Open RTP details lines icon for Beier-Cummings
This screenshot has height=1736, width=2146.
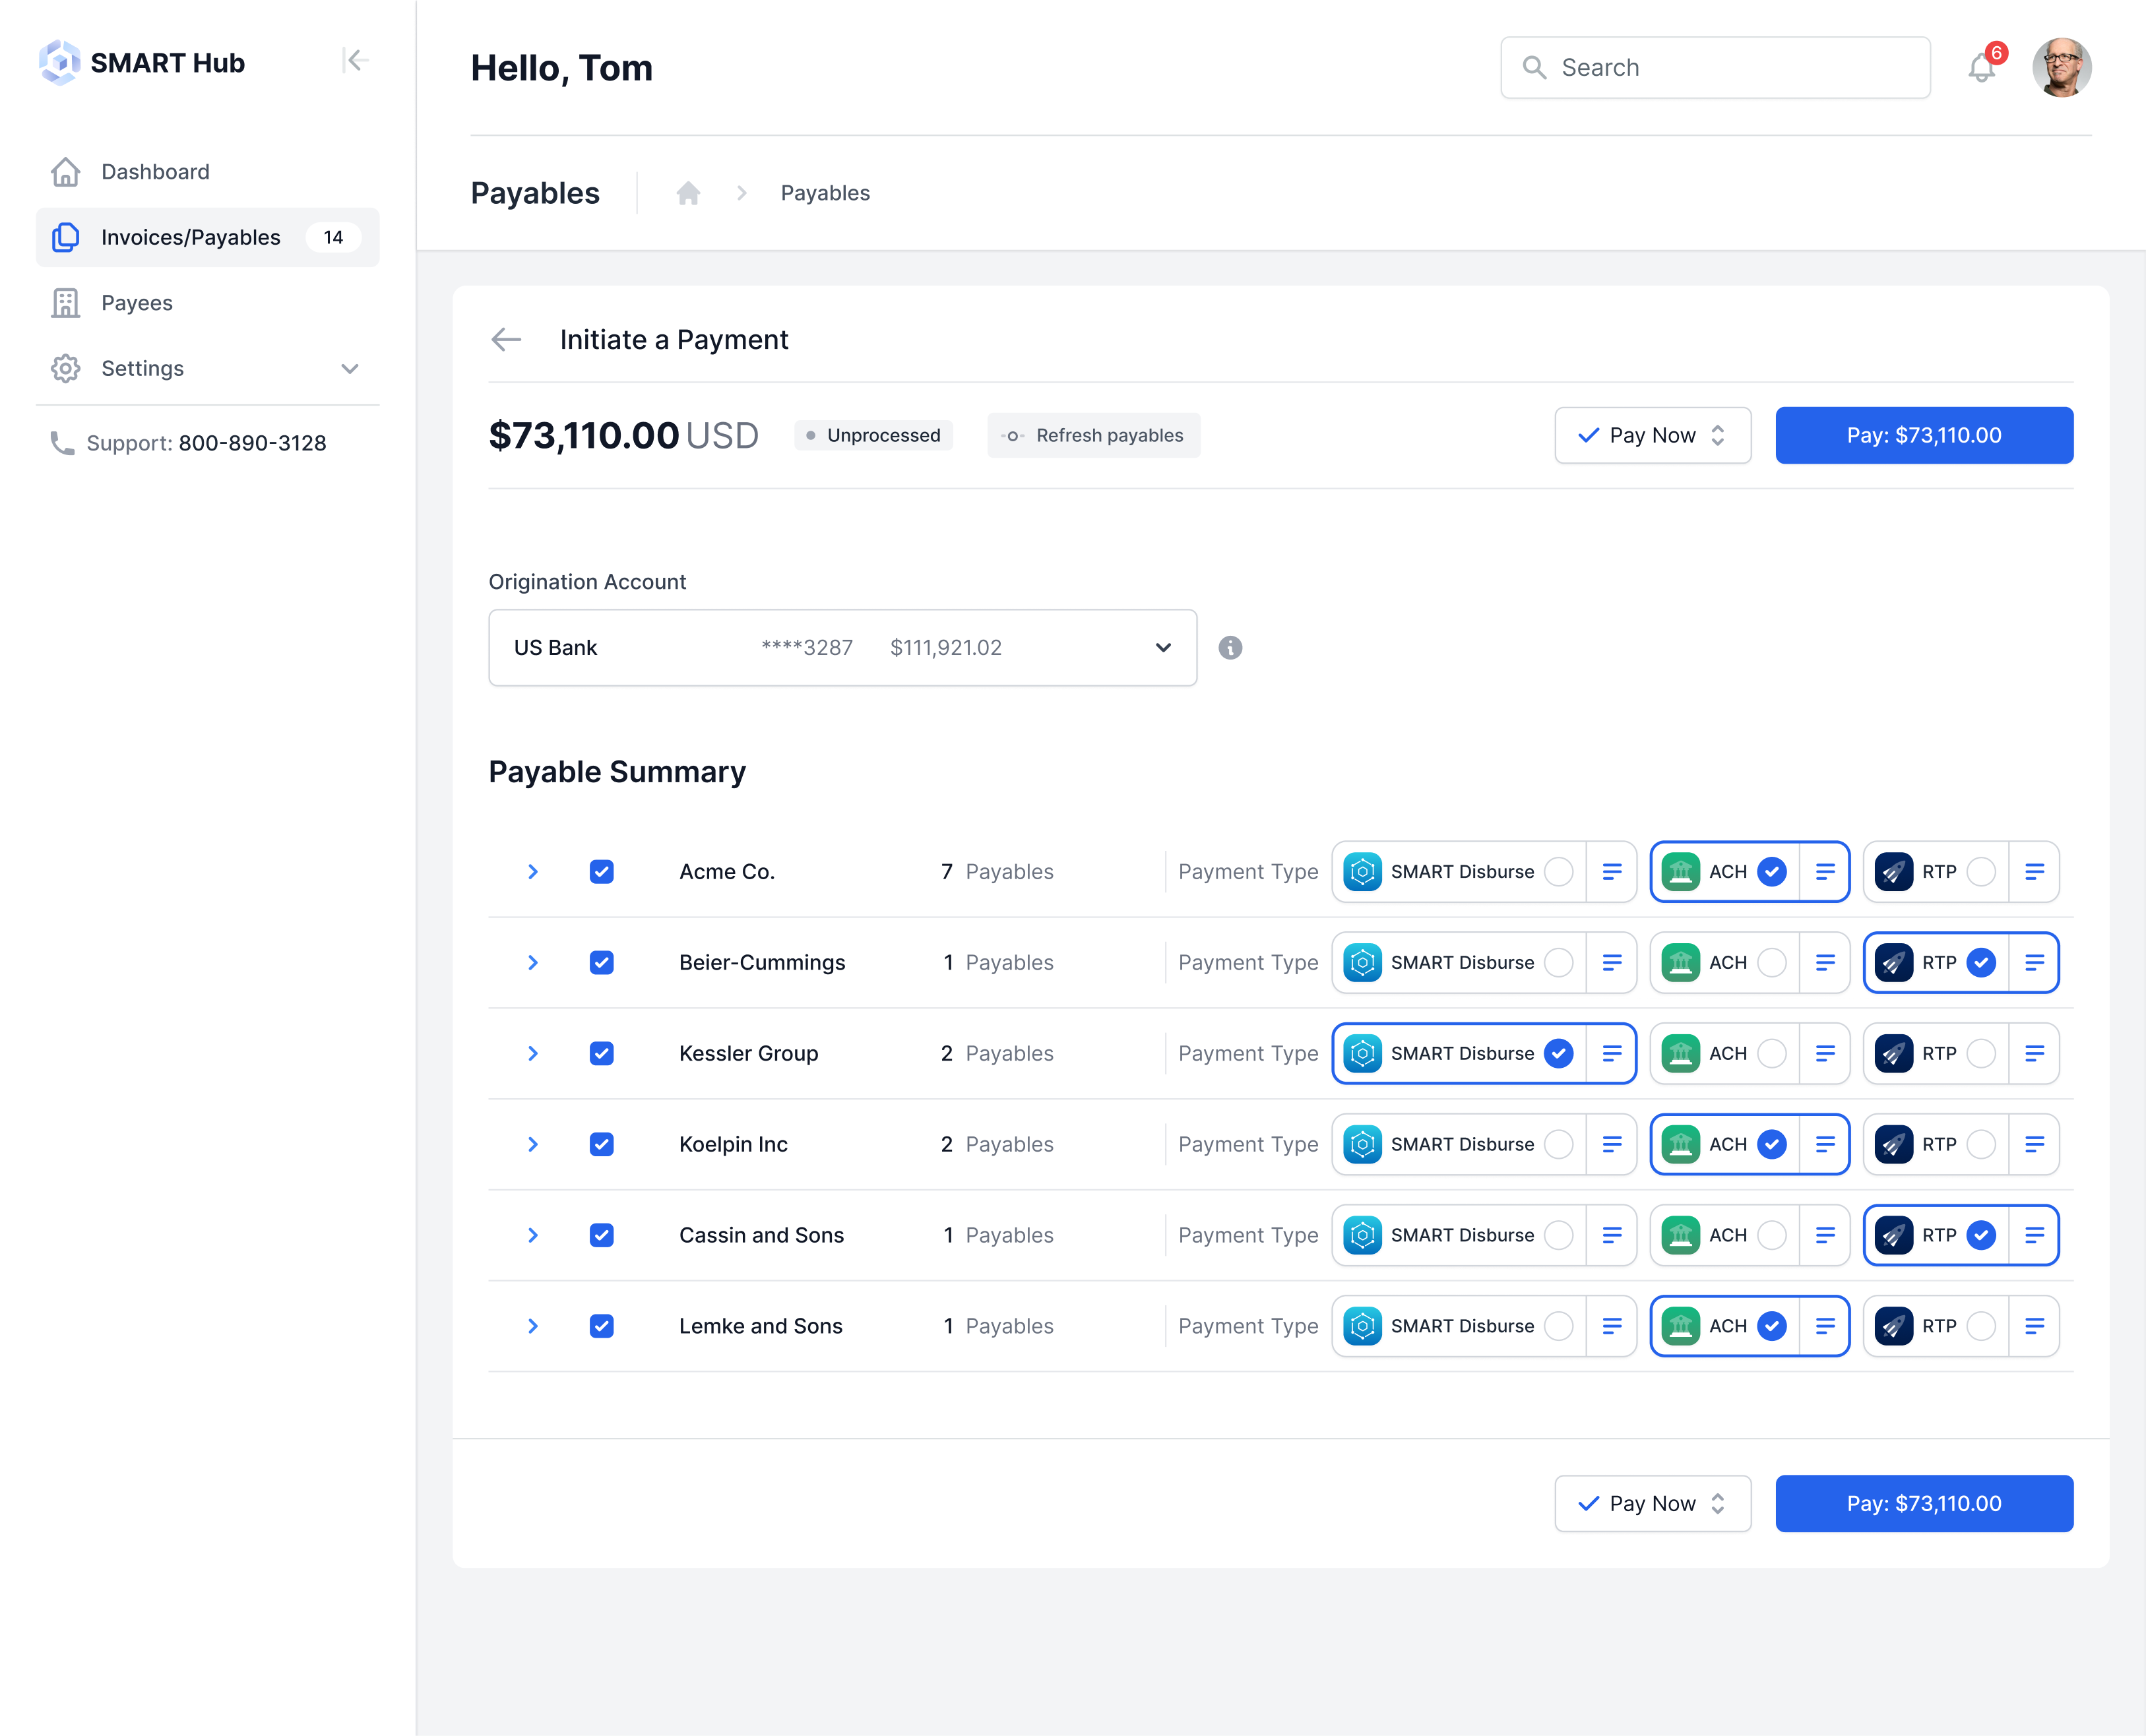(2034, 963)
